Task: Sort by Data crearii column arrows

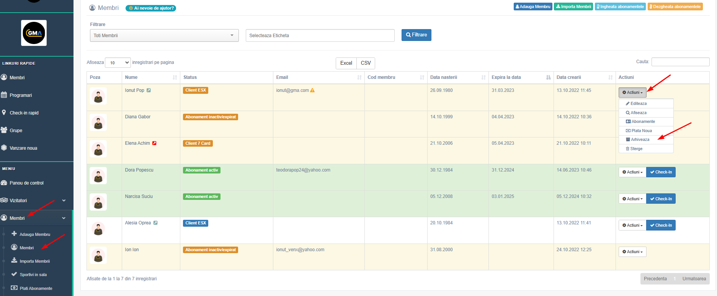Action: pos(611,77)
